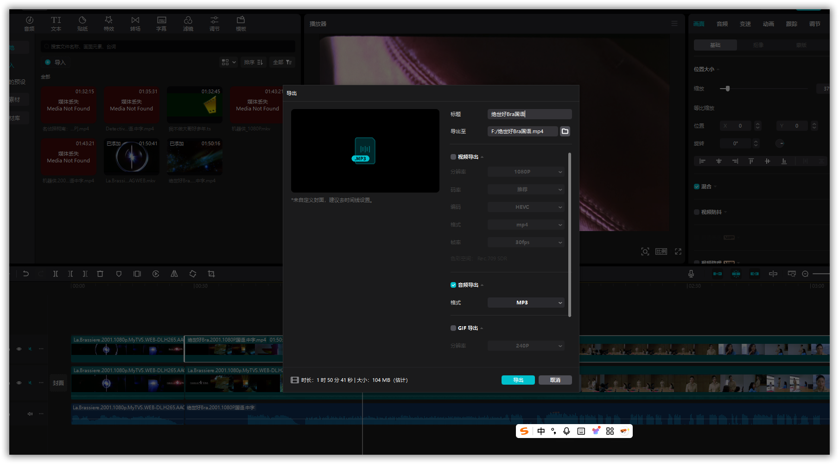This screenshot has width=839, height=464.
Task: Click the undo arrow in timeline toolbar
Action: tap(26, 274)
